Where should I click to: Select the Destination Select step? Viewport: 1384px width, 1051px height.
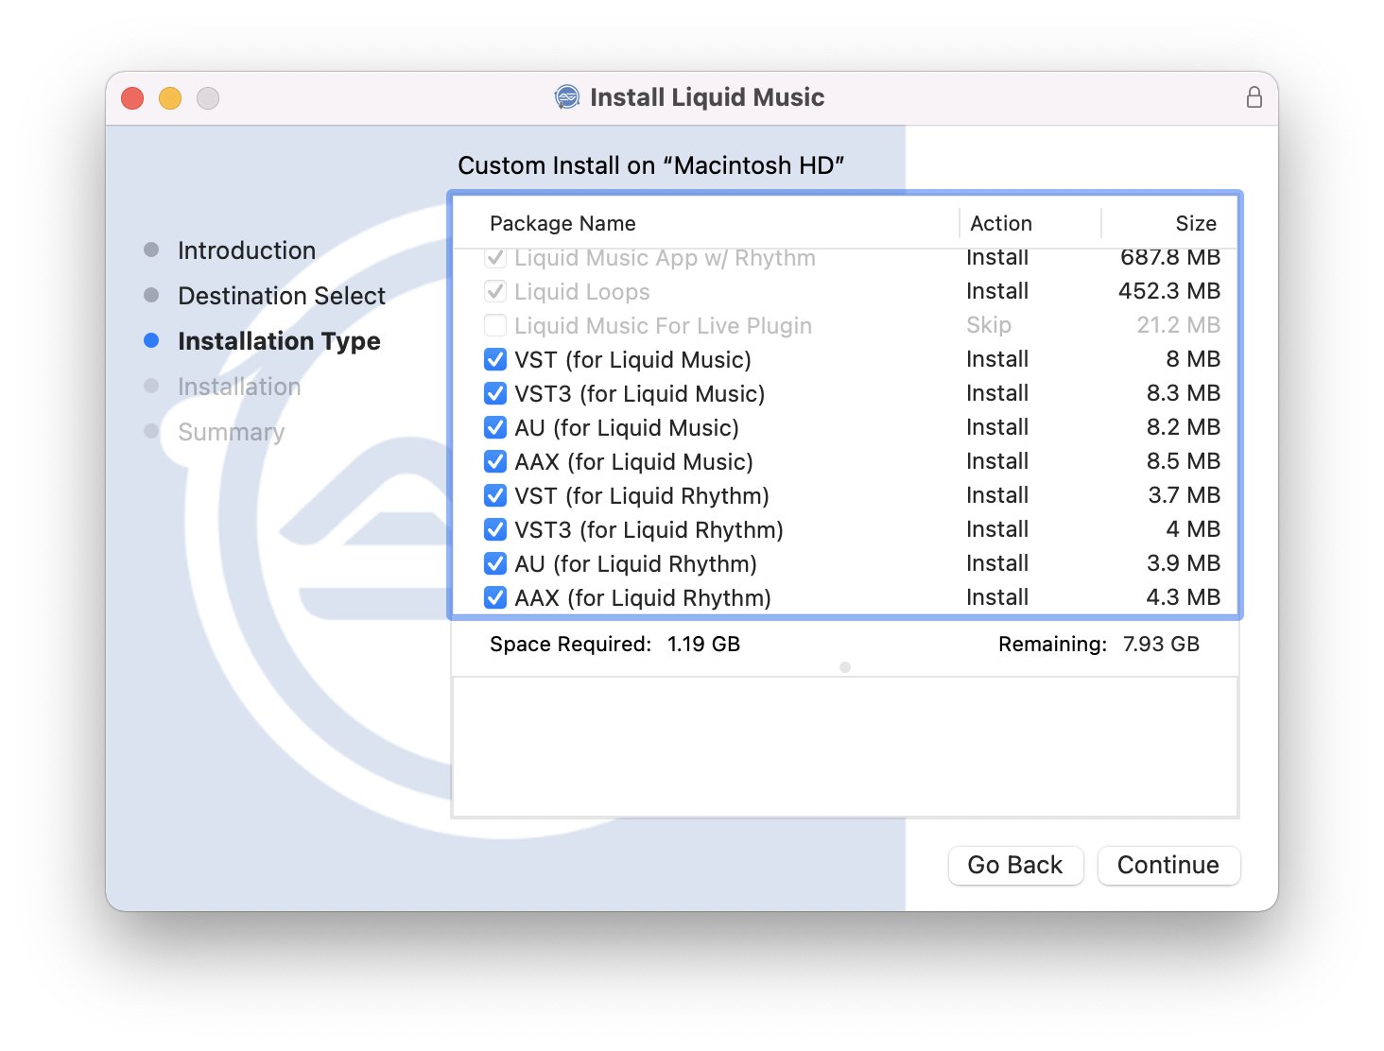coord(282,296)
